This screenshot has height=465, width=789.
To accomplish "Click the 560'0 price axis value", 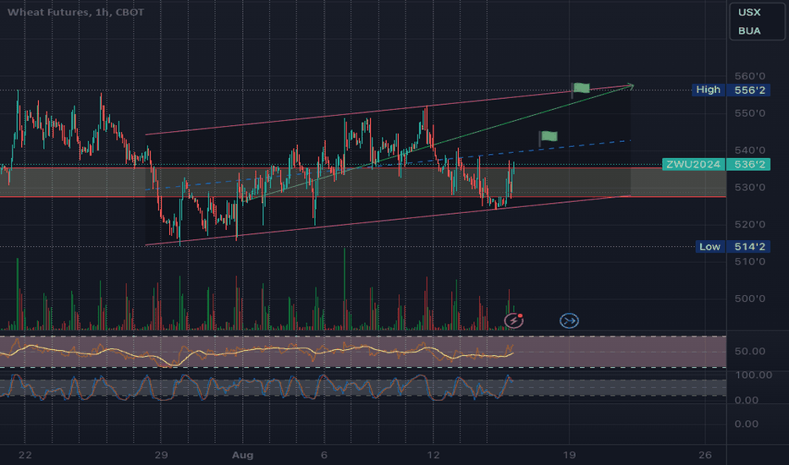I will point(750,76).
